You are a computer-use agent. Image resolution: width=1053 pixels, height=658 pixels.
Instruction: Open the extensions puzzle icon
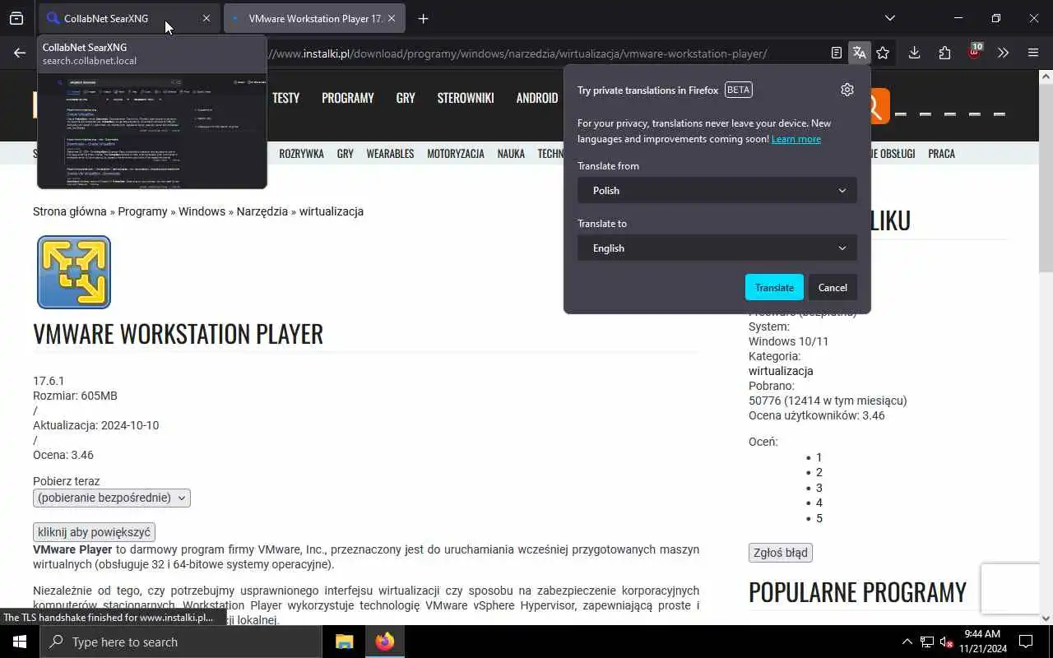tap(944, 53)
